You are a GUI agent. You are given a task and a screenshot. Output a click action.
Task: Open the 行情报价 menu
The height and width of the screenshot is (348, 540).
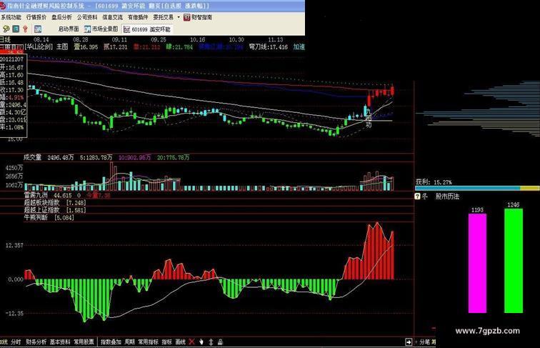tap(36, 17)
